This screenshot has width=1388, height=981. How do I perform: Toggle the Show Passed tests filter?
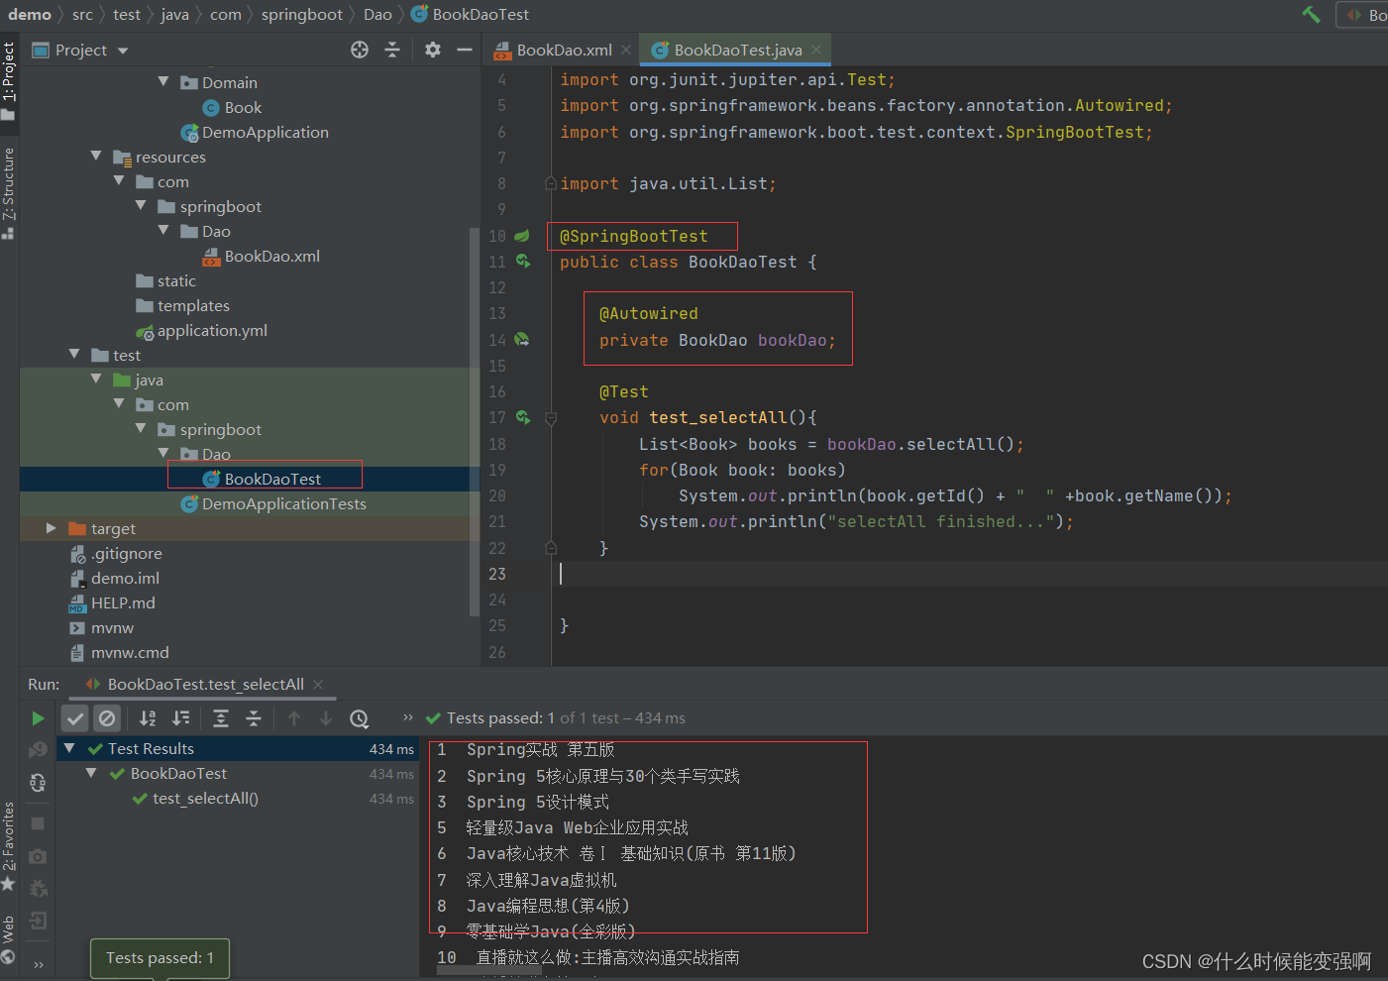coord(74,718)
